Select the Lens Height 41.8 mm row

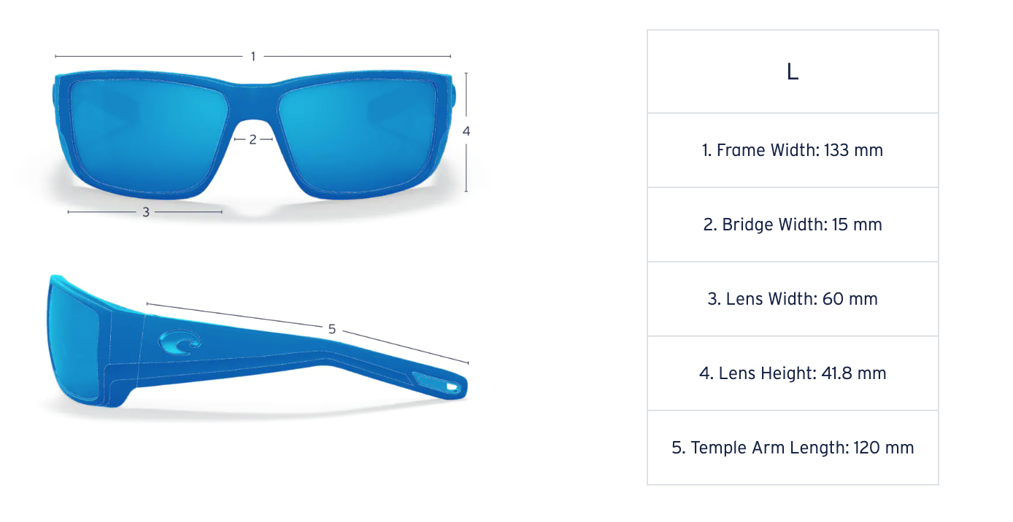[793, 373]
